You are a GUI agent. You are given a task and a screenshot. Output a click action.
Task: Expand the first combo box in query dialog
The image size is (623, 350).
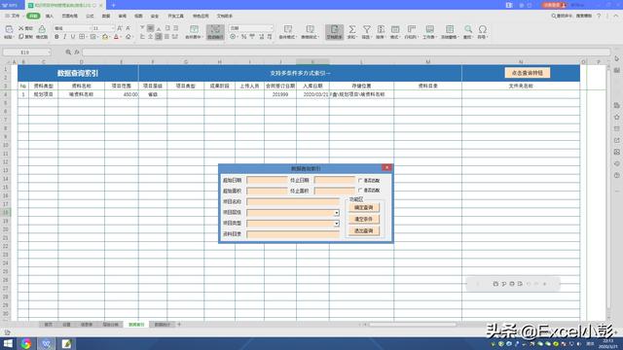tap(337, 213)
